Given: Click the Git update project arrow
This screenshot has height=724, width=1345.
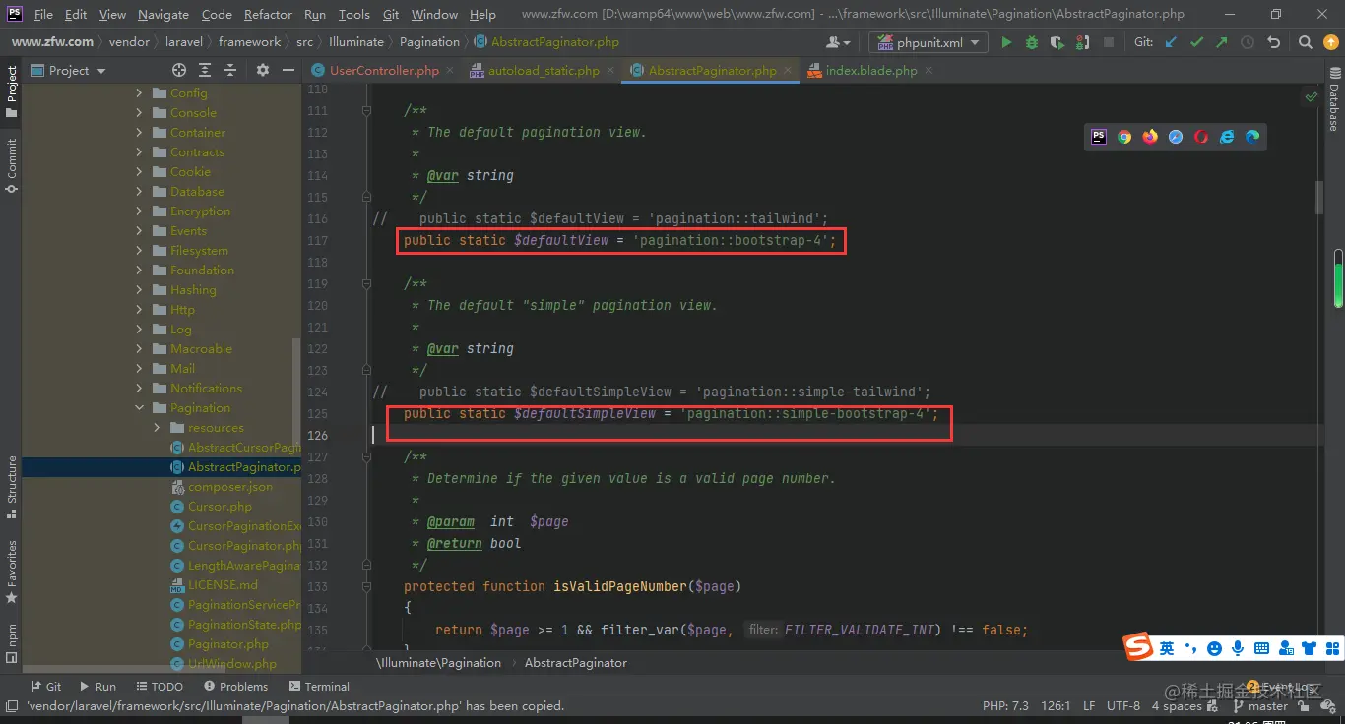Looking at the screenshot, I should tap(1171, 42).
